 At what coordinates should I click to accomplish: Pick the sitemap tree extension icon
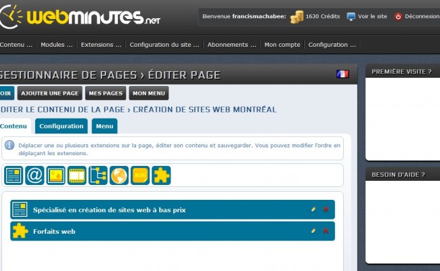click(97, 175)
